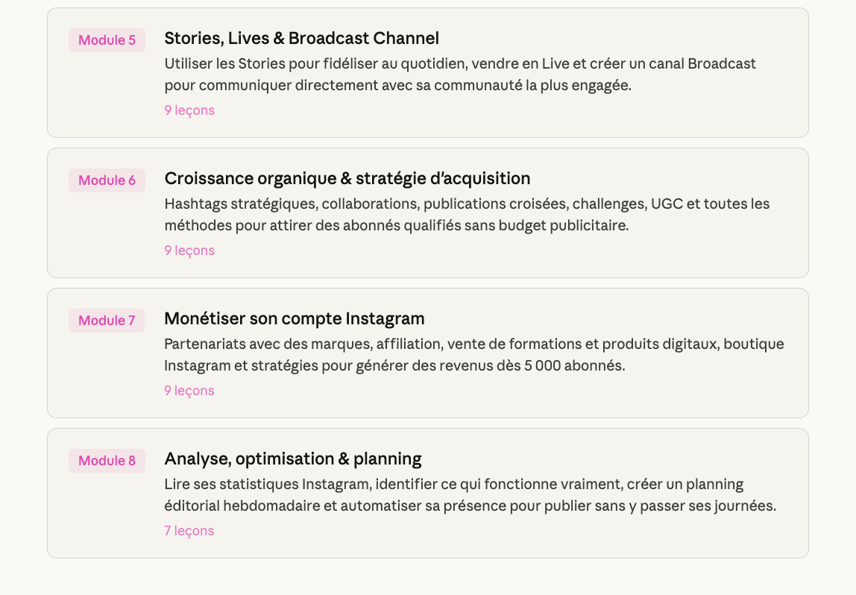This screenshot has height=595, width=856.
Task: Show the 9 leçons of Module 5
Action: (x=189, y=110)
